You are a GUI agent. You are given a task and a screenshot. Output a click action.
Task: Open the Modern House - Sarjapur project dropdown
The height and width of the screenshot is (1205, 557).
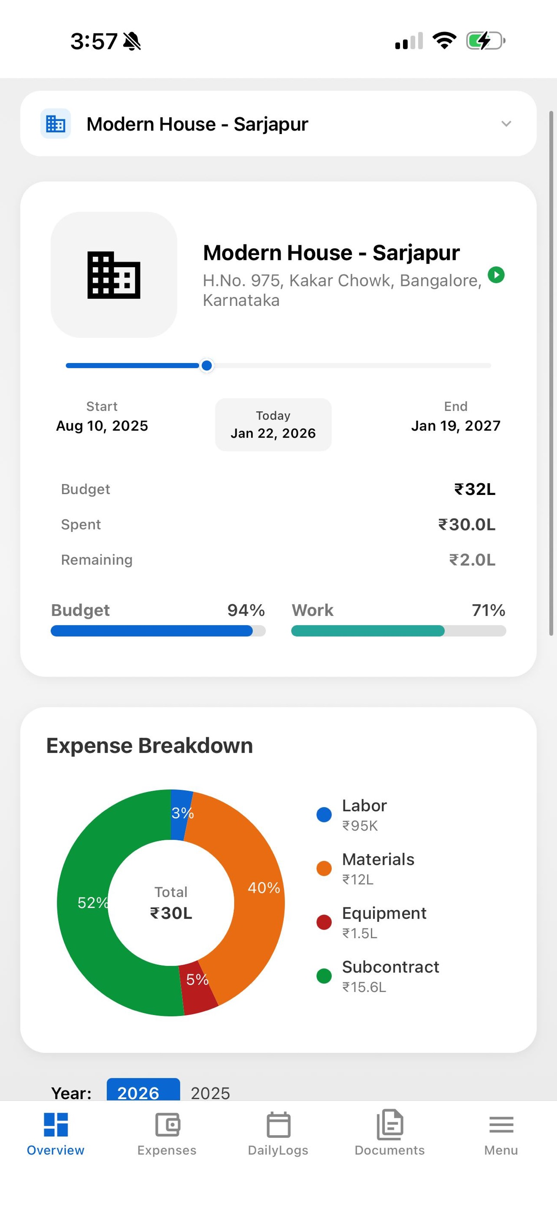click(278, 124)
